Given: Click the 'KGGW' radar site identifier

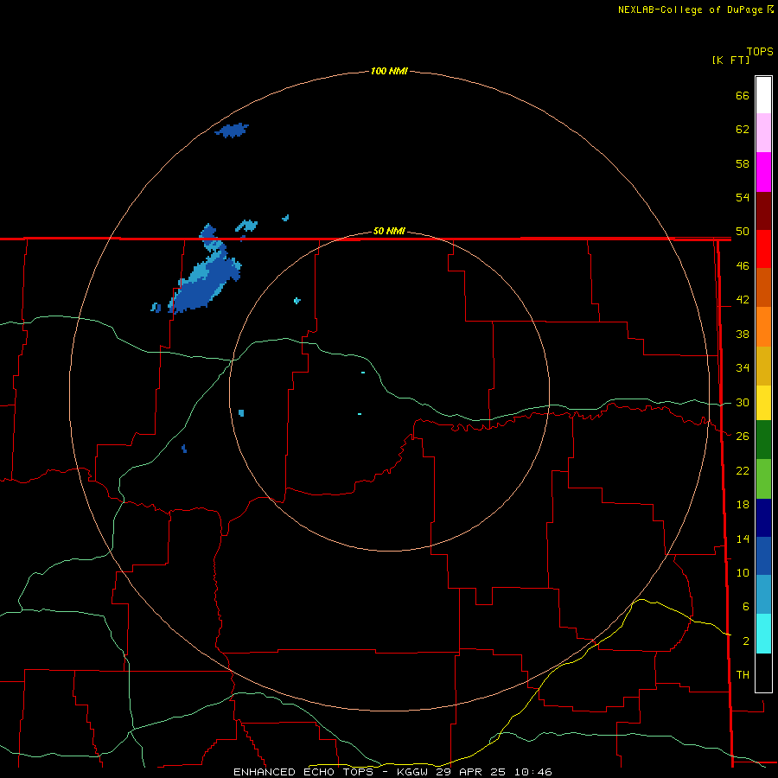Looking at the screenshot, I should 413,772.
